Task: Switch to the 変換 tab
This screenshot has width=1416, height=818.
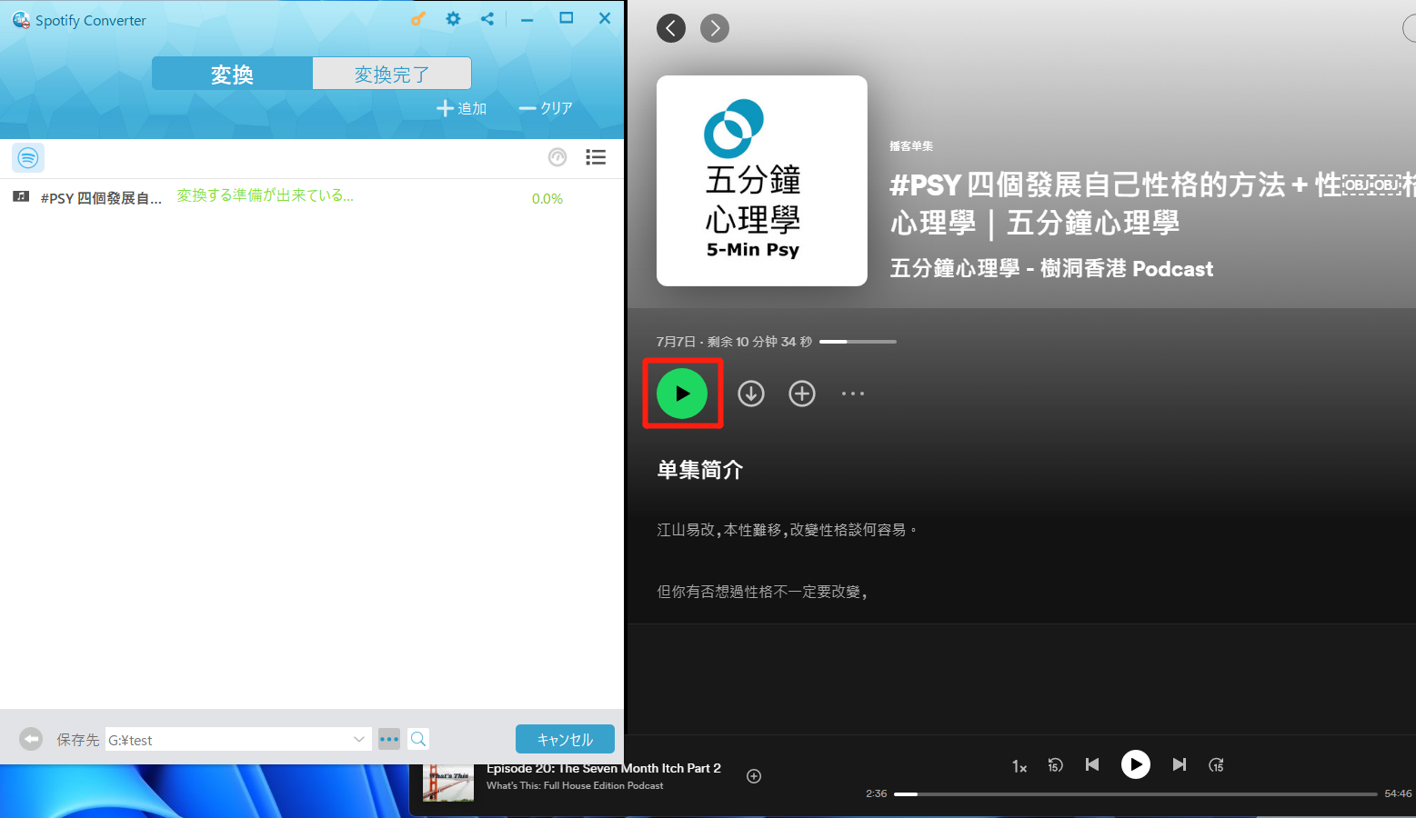Action: [232, 74]
